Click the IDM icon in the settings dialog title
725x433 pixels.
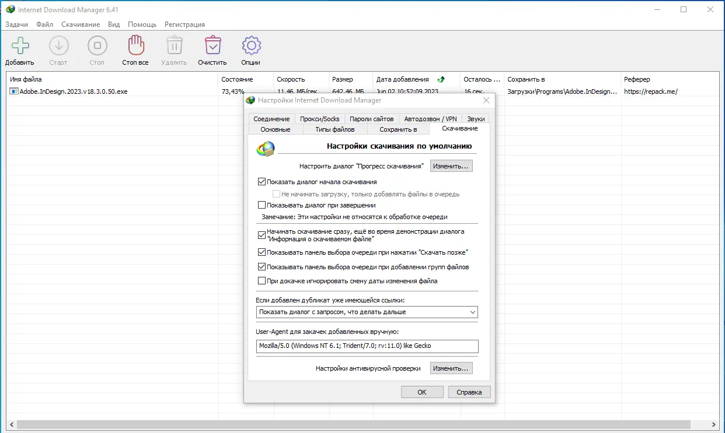click(x=251, y=100)
